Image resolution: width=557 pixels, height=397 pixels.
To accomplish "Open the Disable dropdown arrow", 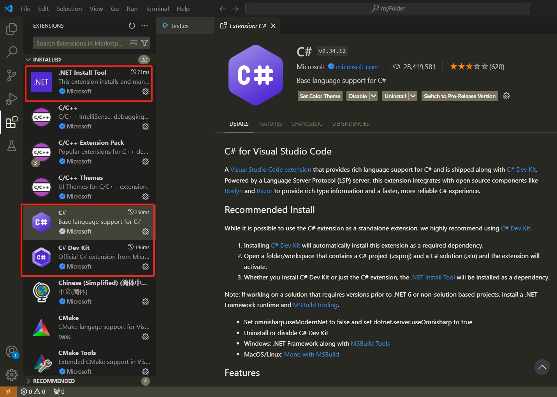I will point(374,96).
